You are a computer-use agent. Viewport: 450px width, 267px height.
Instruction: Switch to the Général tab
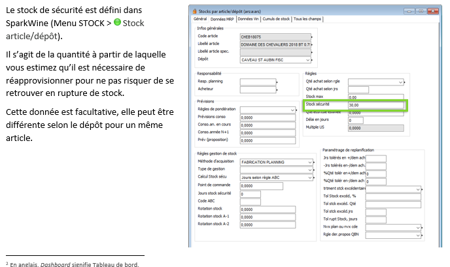pos(200,20)
